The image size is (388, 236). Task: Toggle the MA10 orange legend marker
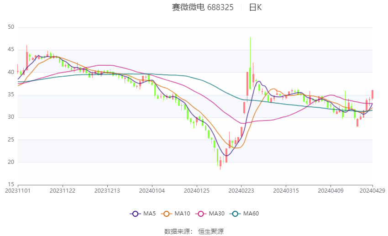click(x=166, y=214)
